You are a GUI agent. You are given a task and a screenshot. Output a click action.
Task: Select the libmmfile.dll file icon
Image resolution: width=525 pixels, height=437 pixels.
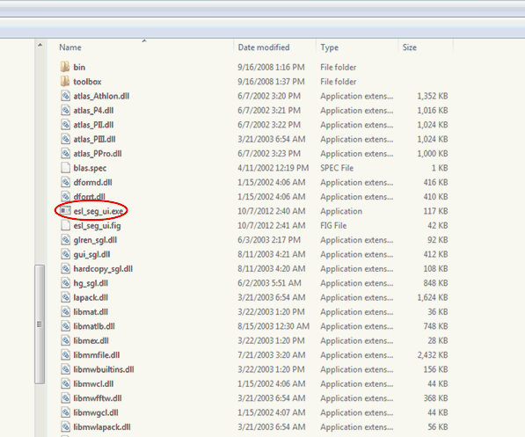click(x=66, y=355)
